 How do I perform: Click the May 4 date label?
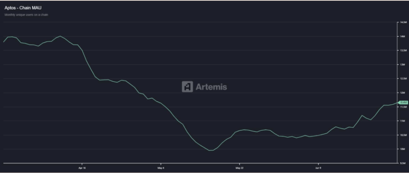[161, 168]
